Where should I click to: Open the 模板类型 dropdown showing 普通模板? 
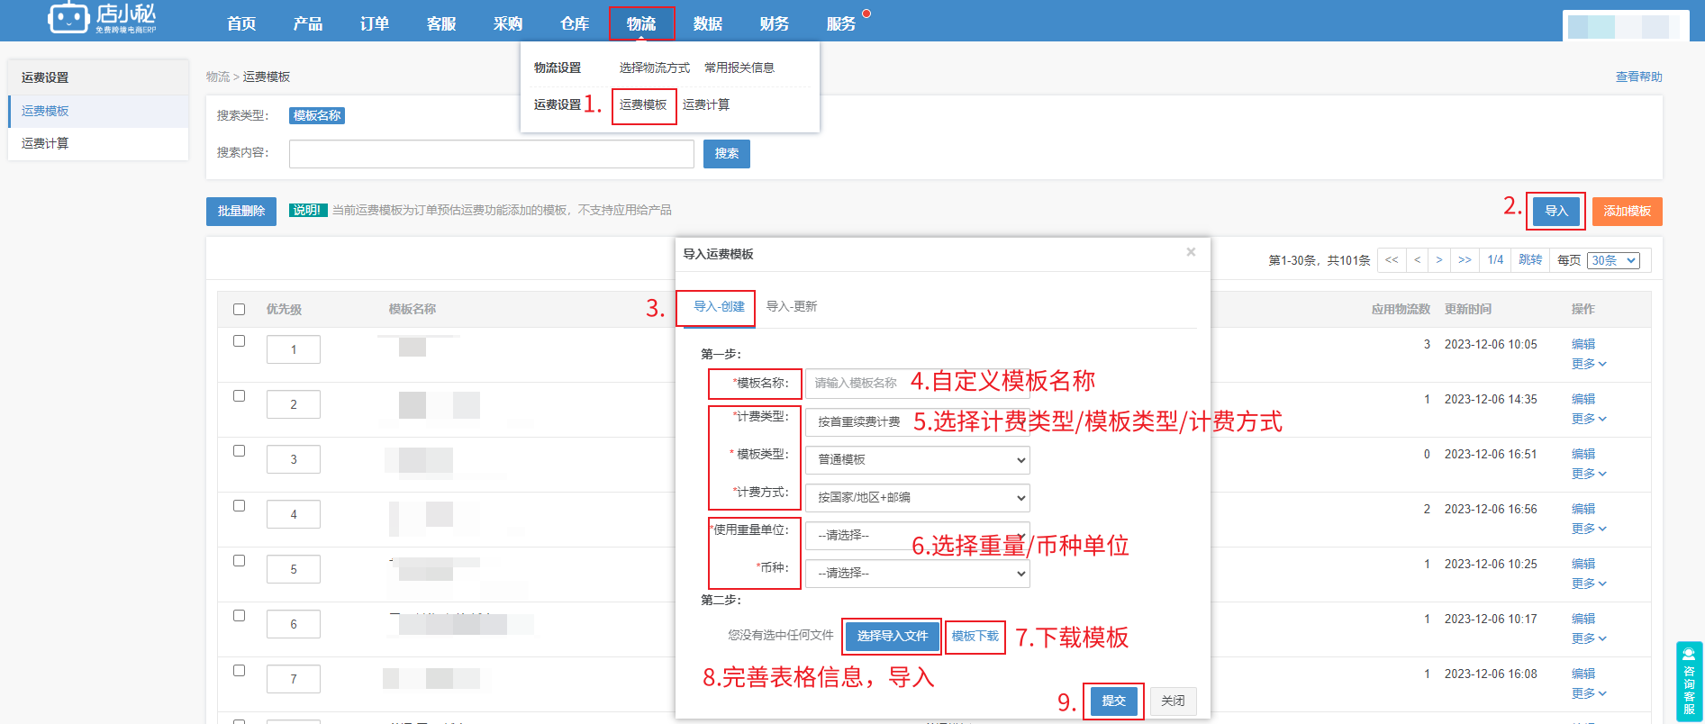[x=917, y=459]
